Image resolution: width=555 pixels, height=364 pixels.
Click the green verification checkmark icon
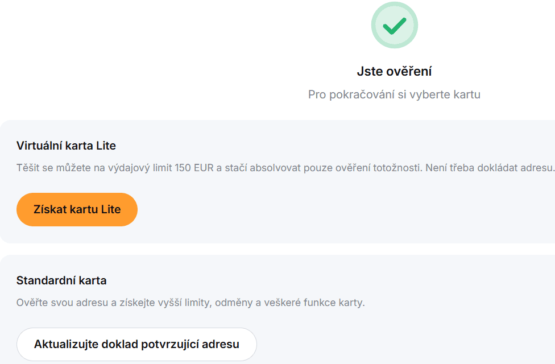(394, 25)
